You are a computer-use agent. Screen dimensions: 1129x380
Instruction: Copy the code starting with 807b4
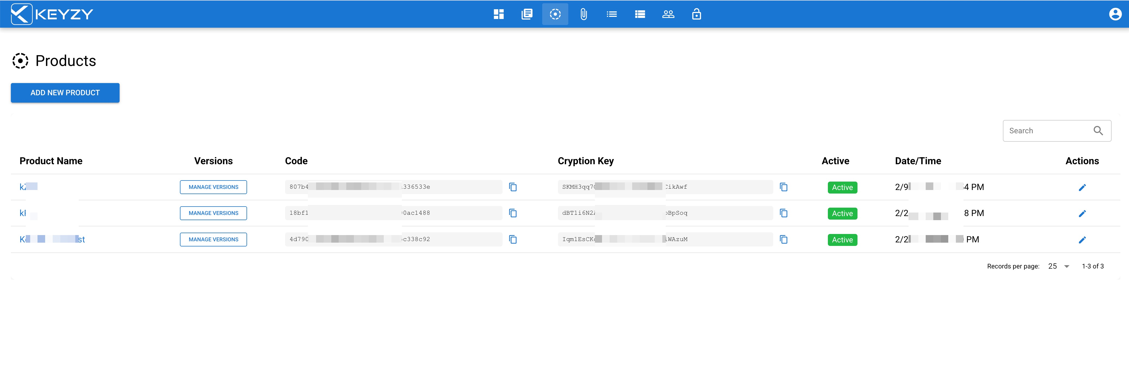point(513,187)
